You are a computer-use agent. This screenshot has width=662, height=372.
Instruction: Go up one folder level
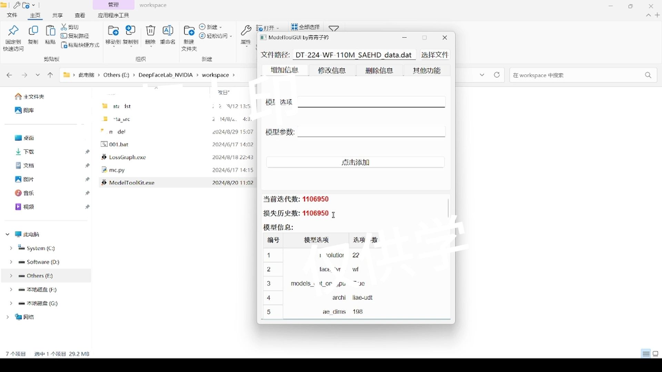coord(50,75)
